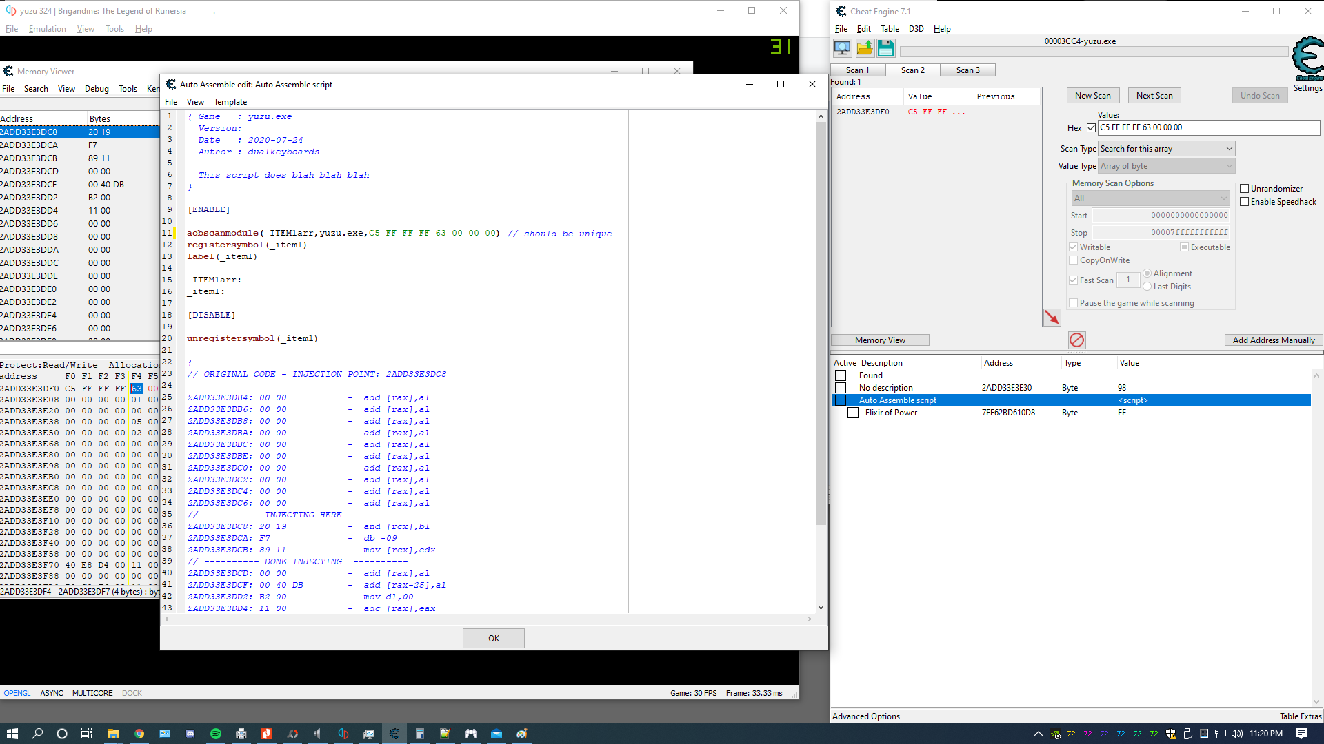Image resolution: width=1324 pixels, height=744 pixels.
Task: Click the red clear address list icon
Action: pyautogui.click(x=1076, y=340)
